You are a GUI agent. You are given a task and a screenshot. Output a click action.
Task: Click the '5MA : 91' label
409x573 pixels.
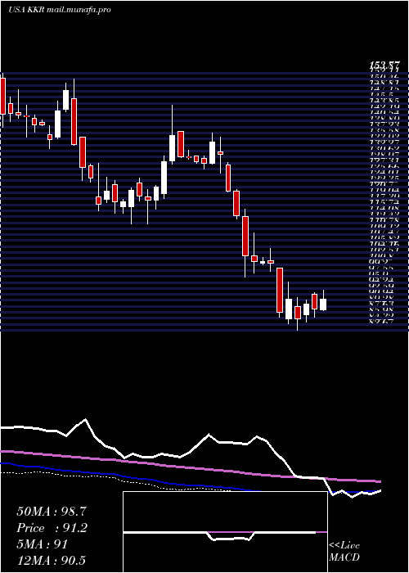(x=43, y=544)
